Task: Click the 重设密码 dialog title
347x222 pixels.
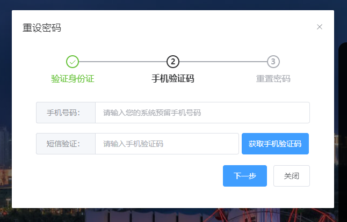Action: tap(42, 28)
